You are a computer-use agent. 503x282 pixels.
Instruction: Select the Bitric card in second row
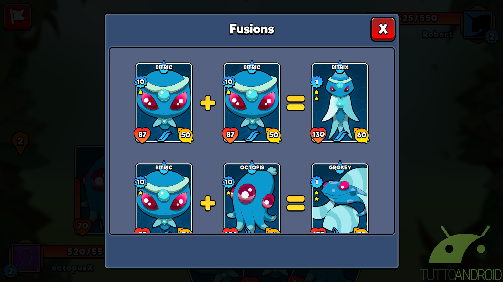(164, 198)
